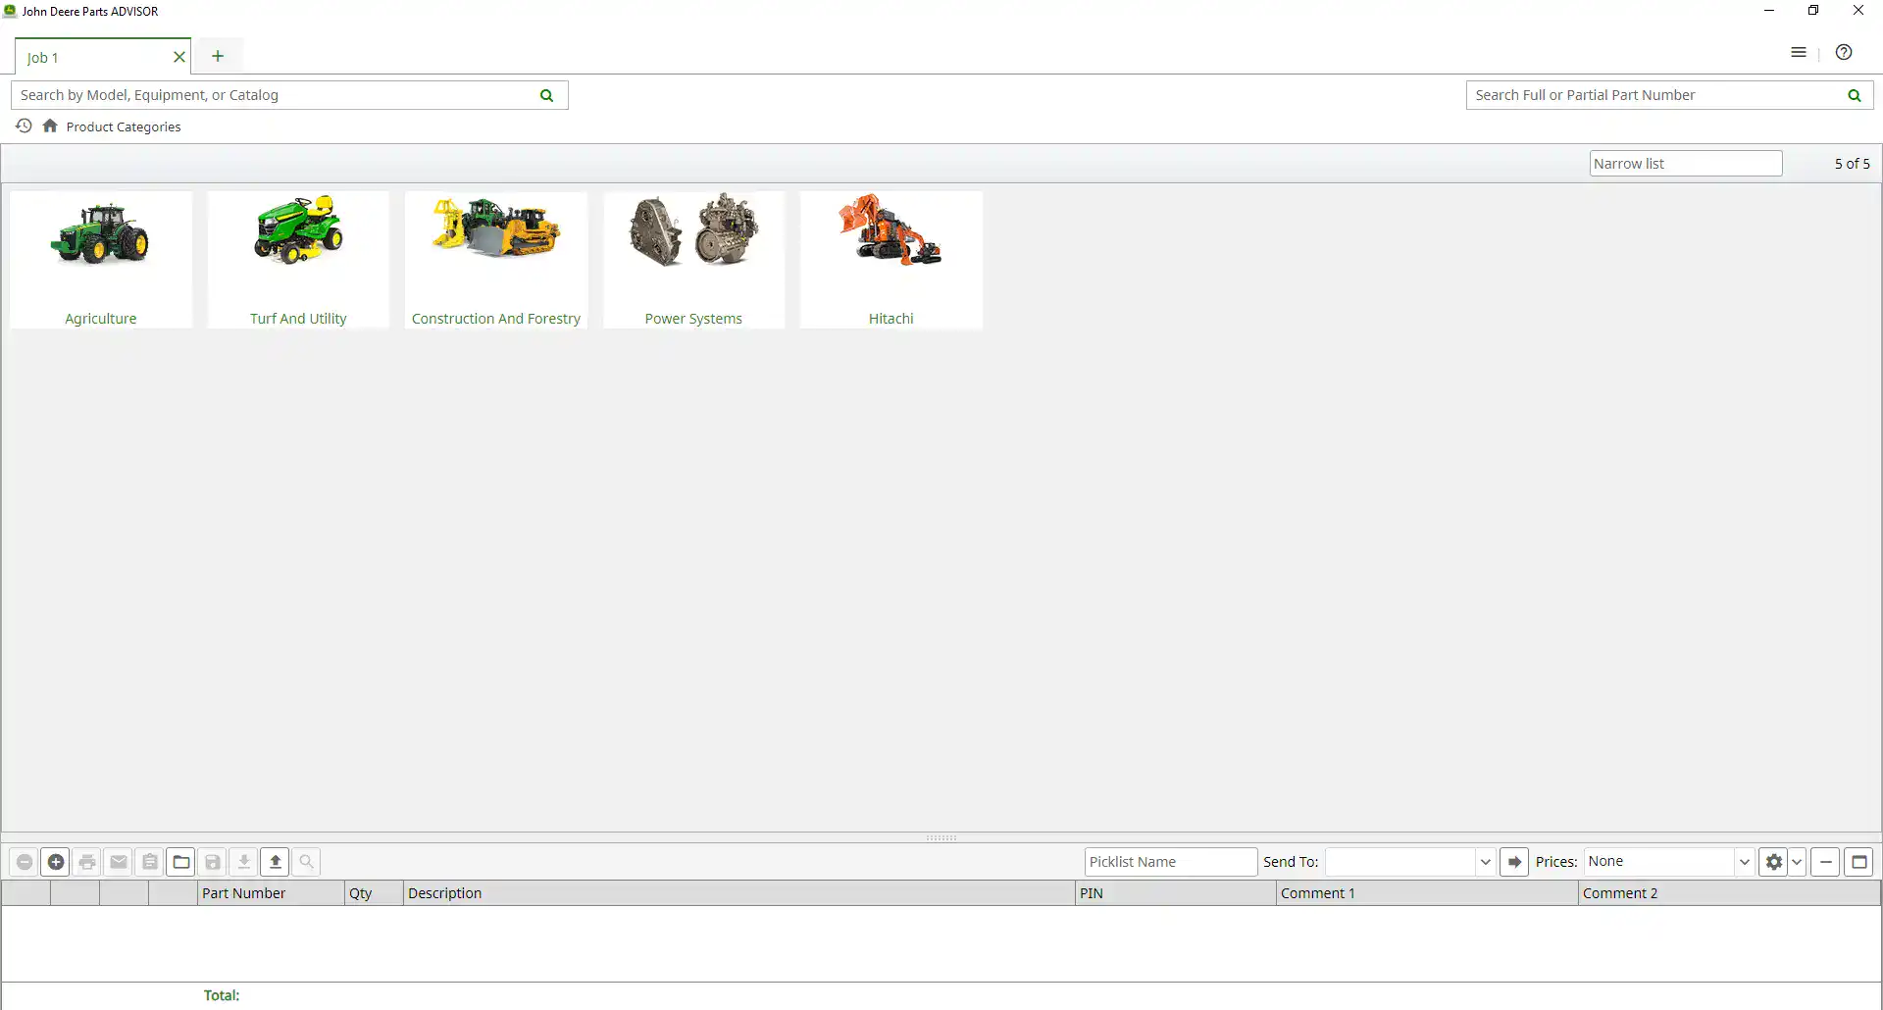This screenshot has height=1010, width=1883.
Task: Click the history clock icon
Action: pos(24,126)
